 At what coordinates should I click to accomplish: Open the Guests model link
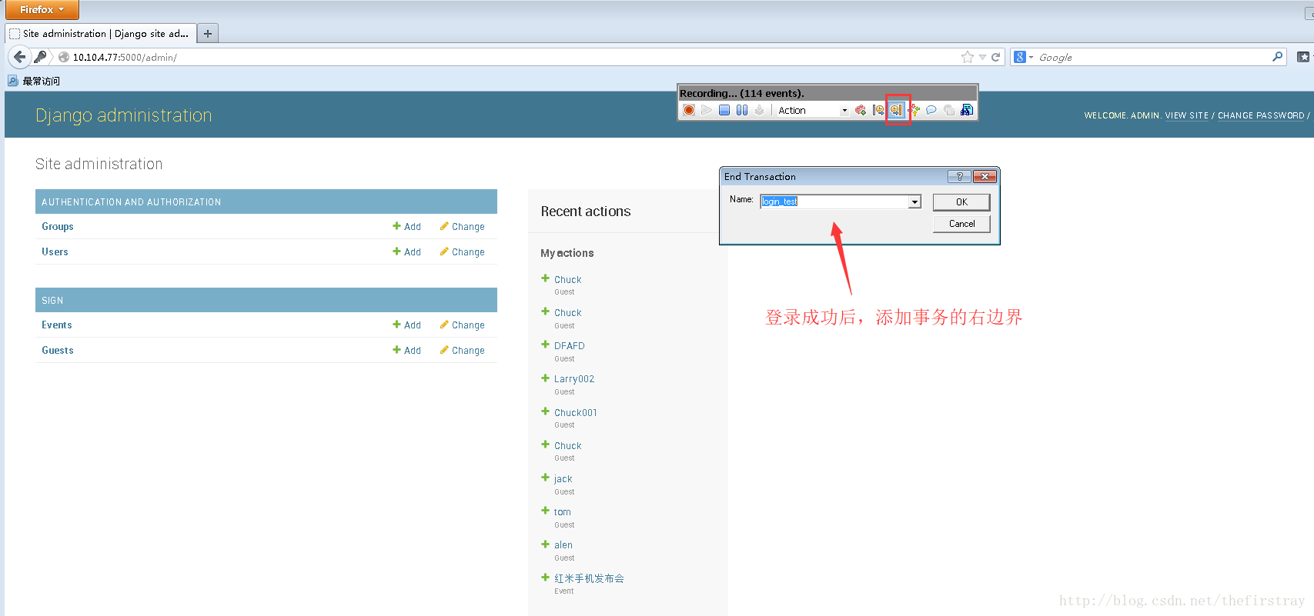pos(58,351)
